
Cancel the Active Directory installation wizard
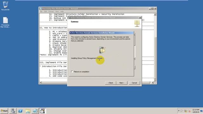pyautogui.click(x=134, y=83)
